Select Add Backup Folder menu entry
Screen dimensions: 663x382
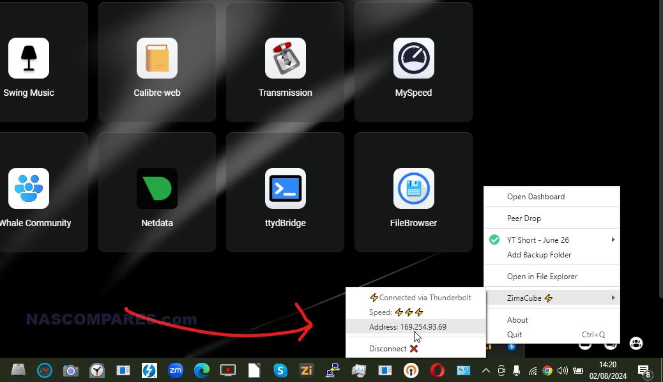pyautogui.click(x=552, y=255)
